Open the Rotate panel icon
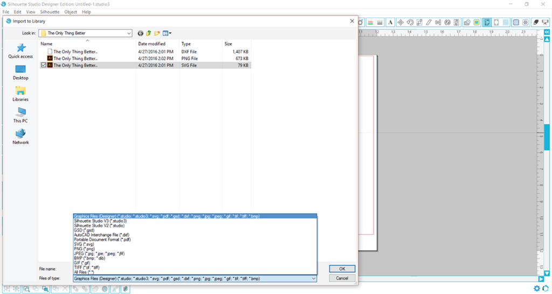The image size is (552, 294). coord(410,23)
